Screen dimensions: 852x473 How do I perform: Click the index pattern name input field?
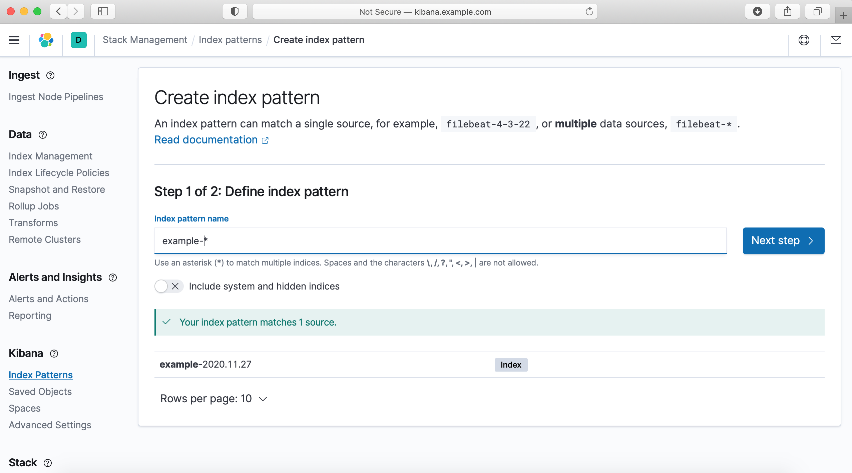(x=440, y=241)
